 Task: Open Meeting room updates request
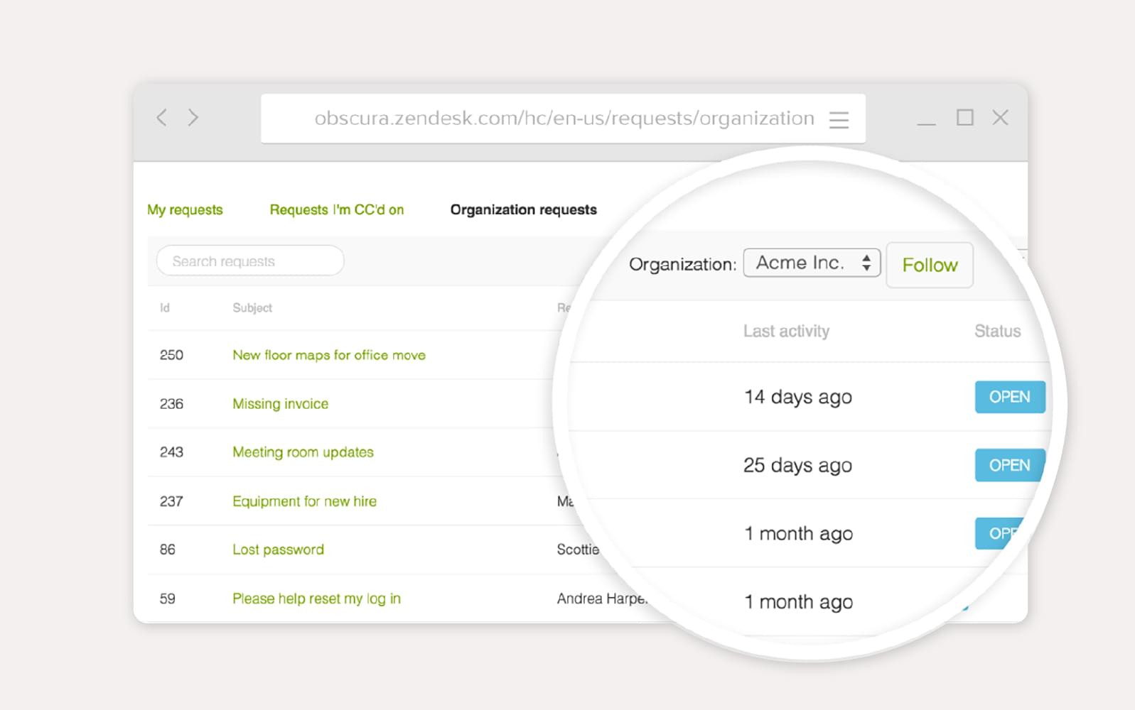303,452
